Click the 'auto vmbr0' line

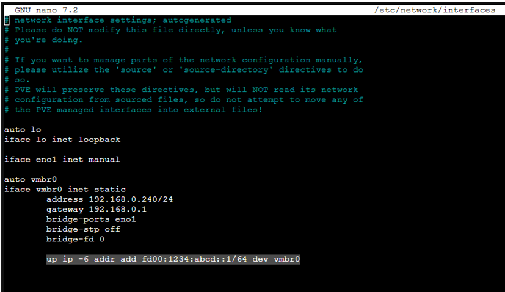click(30, 179)
